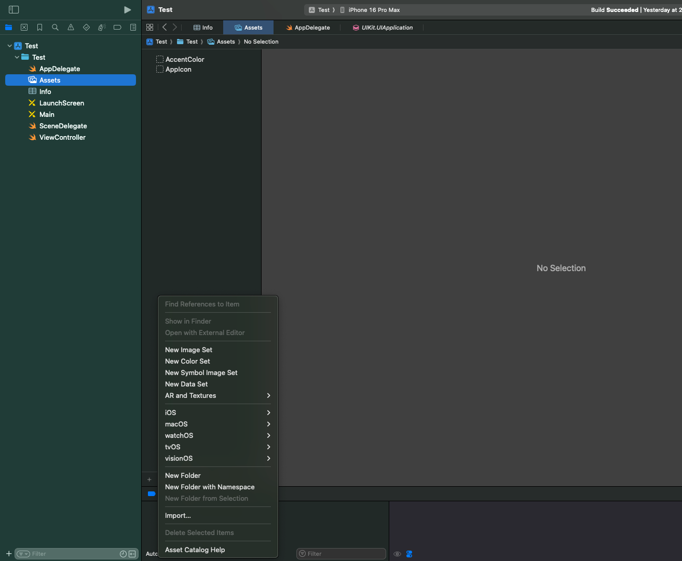Run the Test app with the play button
The height and width of the screenshot is (561, 682).
(x=127, y=10)
